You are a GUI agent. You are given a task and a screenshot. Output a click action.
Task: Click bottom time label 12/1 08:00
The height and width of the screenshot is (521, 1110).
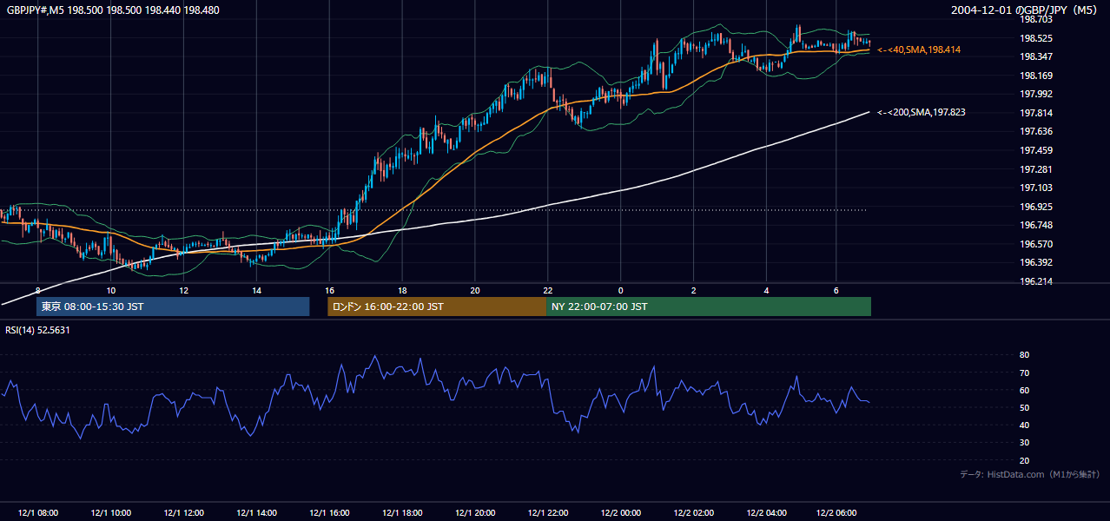(x=37, y=513)
